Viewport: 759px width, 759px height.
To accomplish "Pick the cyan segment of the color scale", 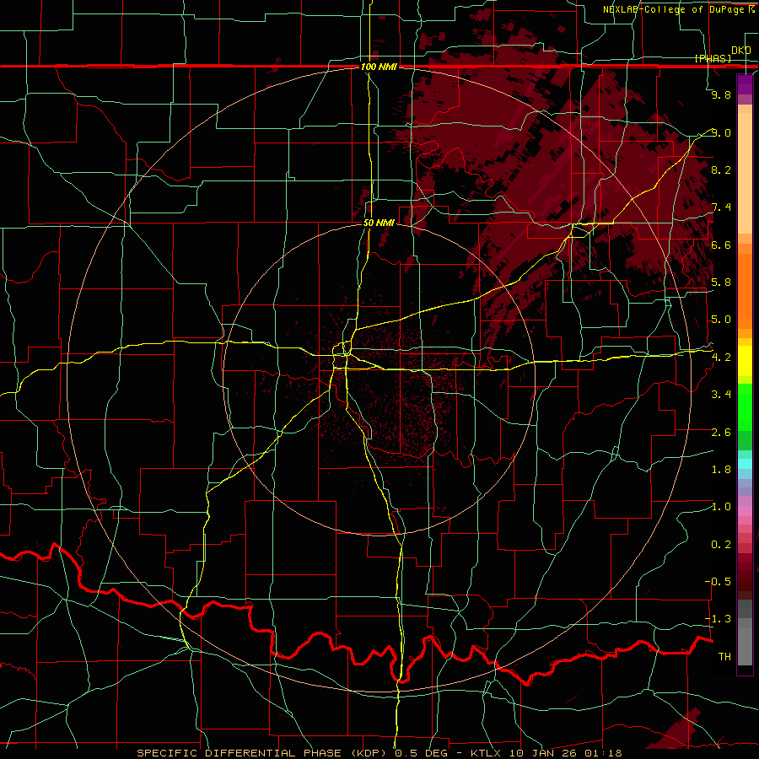I will (745, 464).
